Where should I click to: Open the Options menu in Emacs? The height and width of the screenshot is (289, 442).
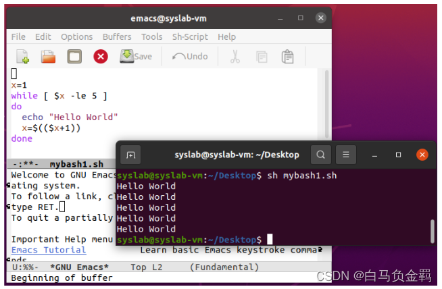76,37
